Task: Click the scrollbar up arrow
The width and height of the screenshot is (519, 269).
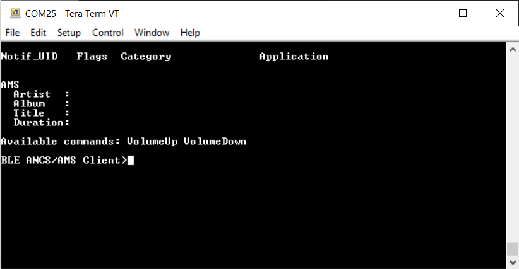Action: coord(513,49)
